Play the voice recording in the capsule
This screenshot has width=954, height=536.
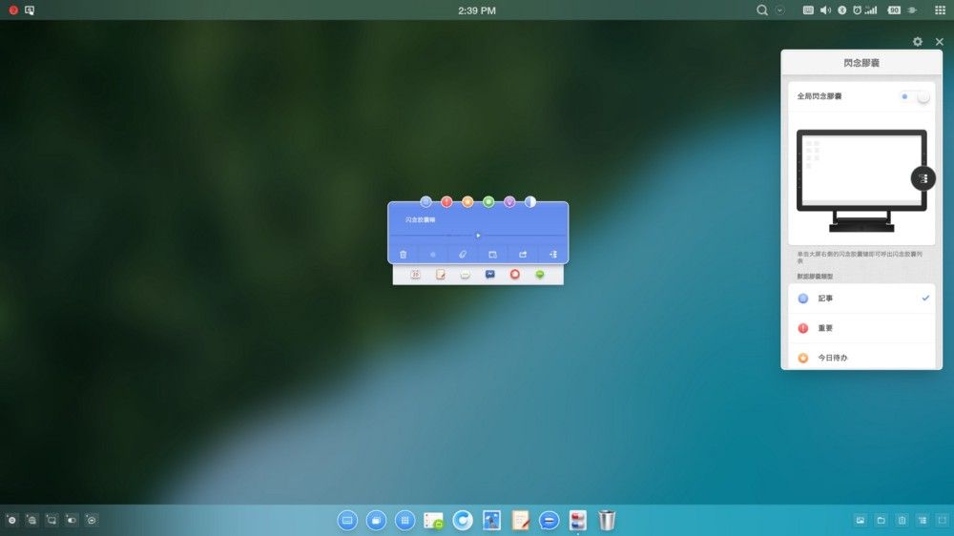tap(478, 235)
